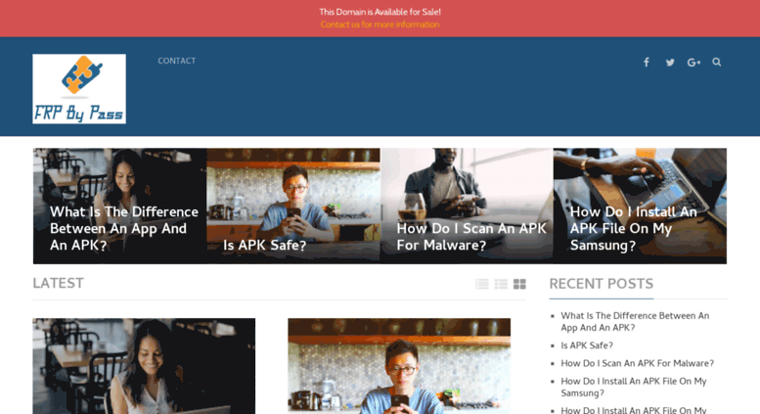The image size is (760, 414).
Task: Open recent post 'How Do I Scan An APK For Malware?'
Action: pos(637,363)
